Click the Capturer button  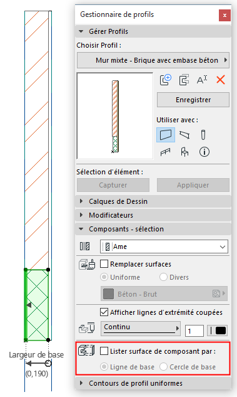113,185
